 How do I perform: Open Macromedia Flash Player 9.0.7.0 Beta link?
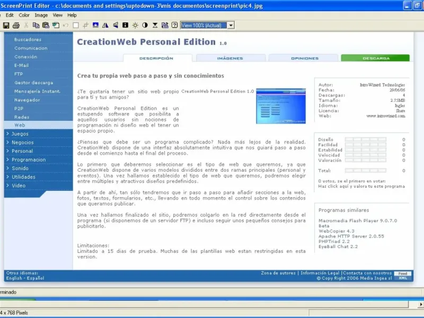[357, 223]
